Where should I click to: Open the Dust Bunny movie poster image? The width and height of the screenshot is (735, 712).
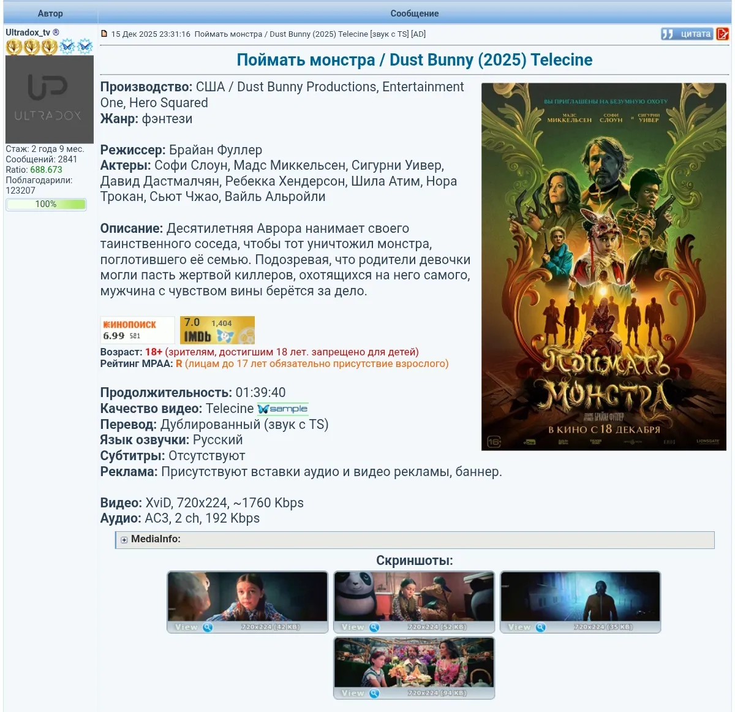pos(603,267)
